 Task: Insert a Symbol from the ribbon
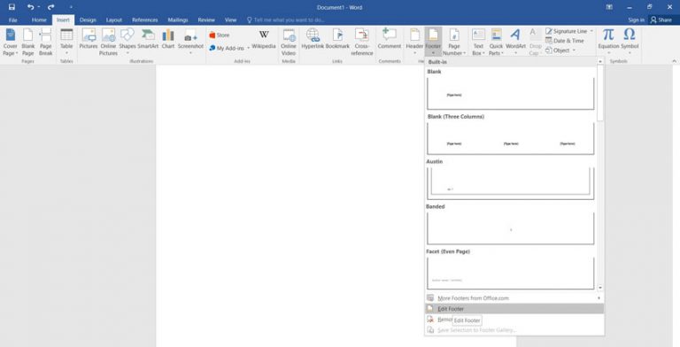630,42
